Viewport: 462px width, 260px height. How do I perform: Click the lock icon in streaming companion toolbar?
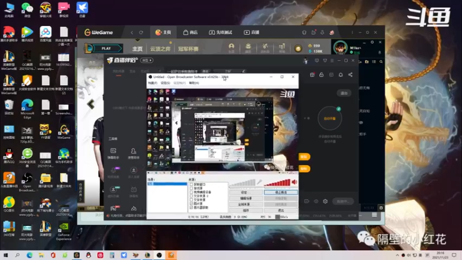(322, 75)
